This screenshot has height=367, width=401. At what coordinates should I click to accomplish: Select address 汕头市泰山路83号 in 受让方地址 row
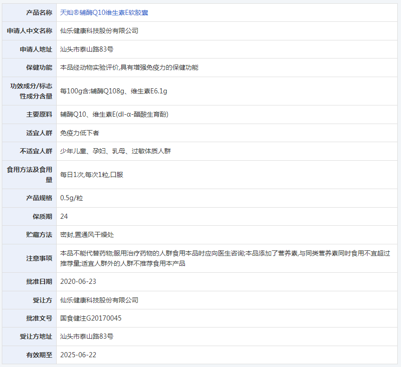[87, 336]
